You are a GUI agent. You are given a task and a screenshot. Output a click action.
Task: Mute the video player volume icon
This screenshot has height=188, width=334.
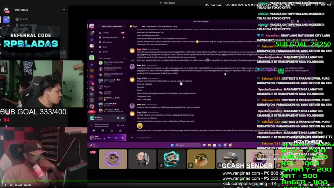(x=11, y=185)
